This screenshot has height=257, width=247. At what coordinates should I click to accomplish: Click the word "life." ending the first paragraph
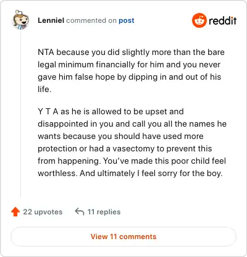[x=44, y=89]
